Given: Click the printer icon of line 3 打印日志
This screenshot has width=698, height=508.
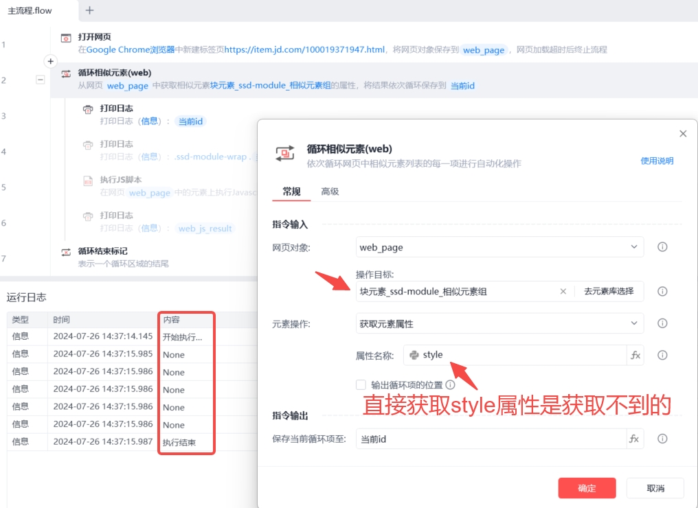Looking at the screenshot, I should [88, 109].
